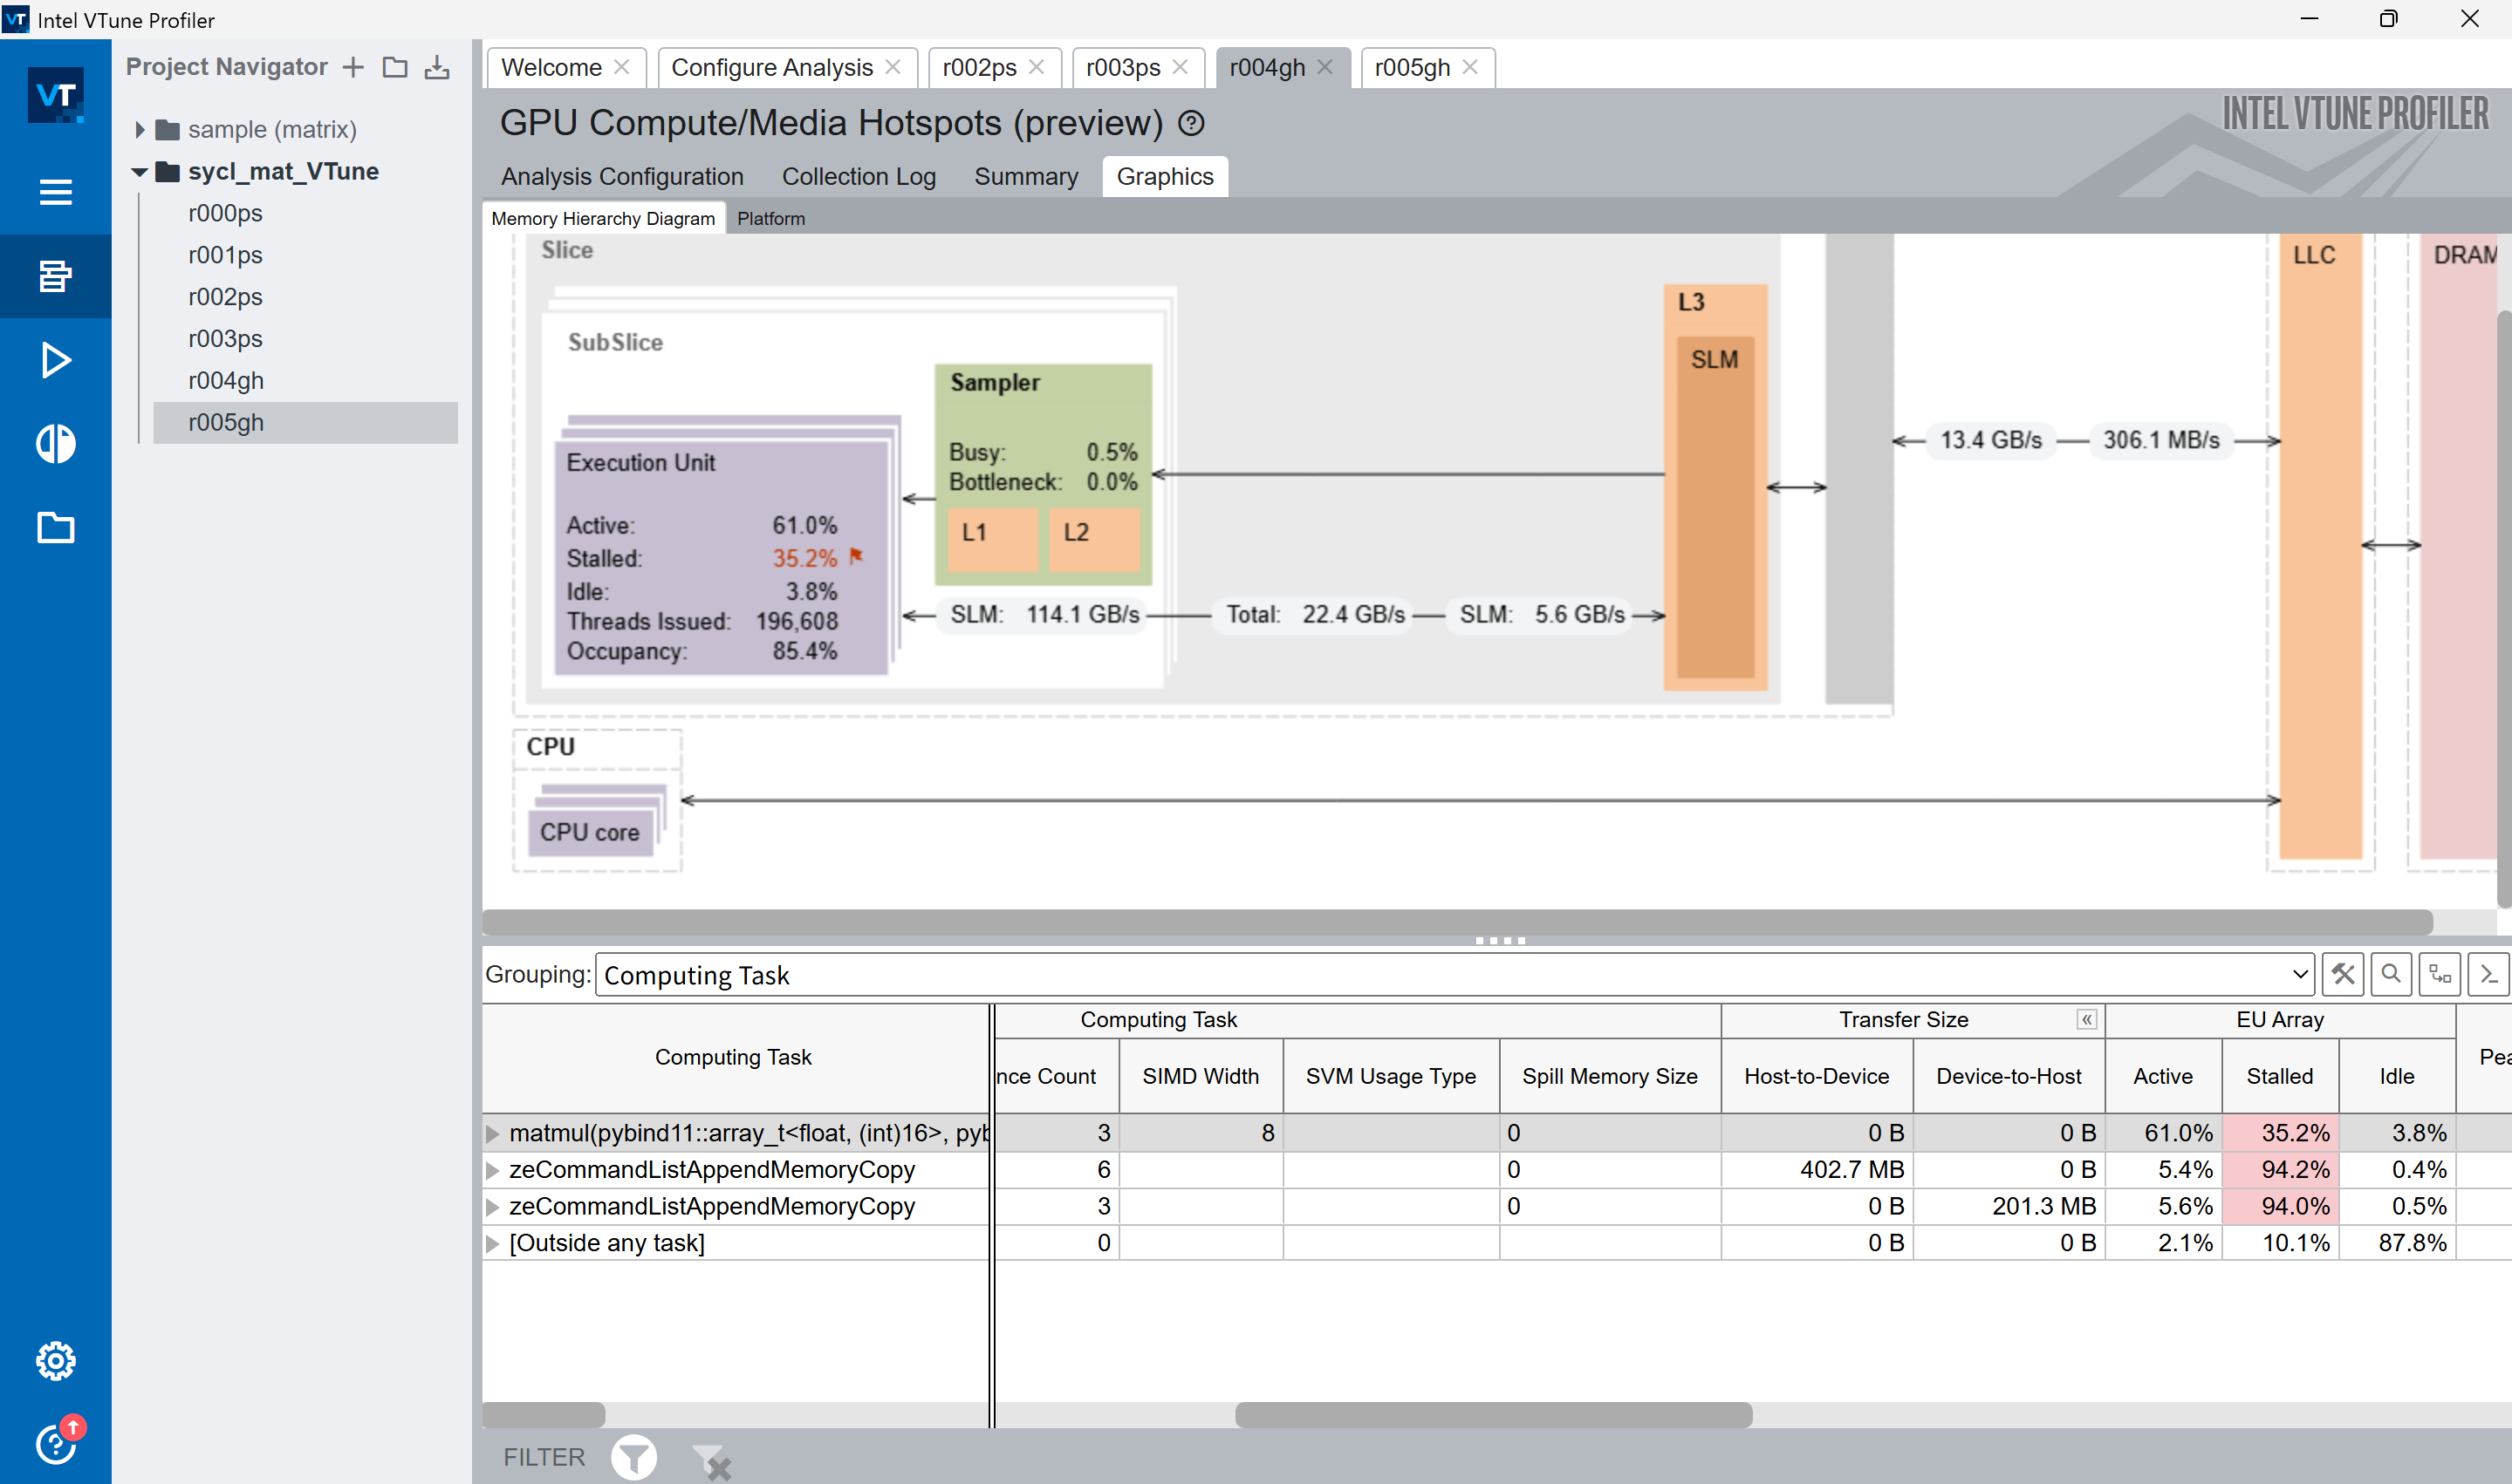Image resolution: width=2512 pixels, height=1484 pixels.
Task: Open the Grouping dropdown
Action: 1454,975
